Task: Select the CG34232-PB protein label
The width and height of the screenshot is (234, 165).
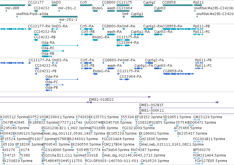Action: (46, 71)
